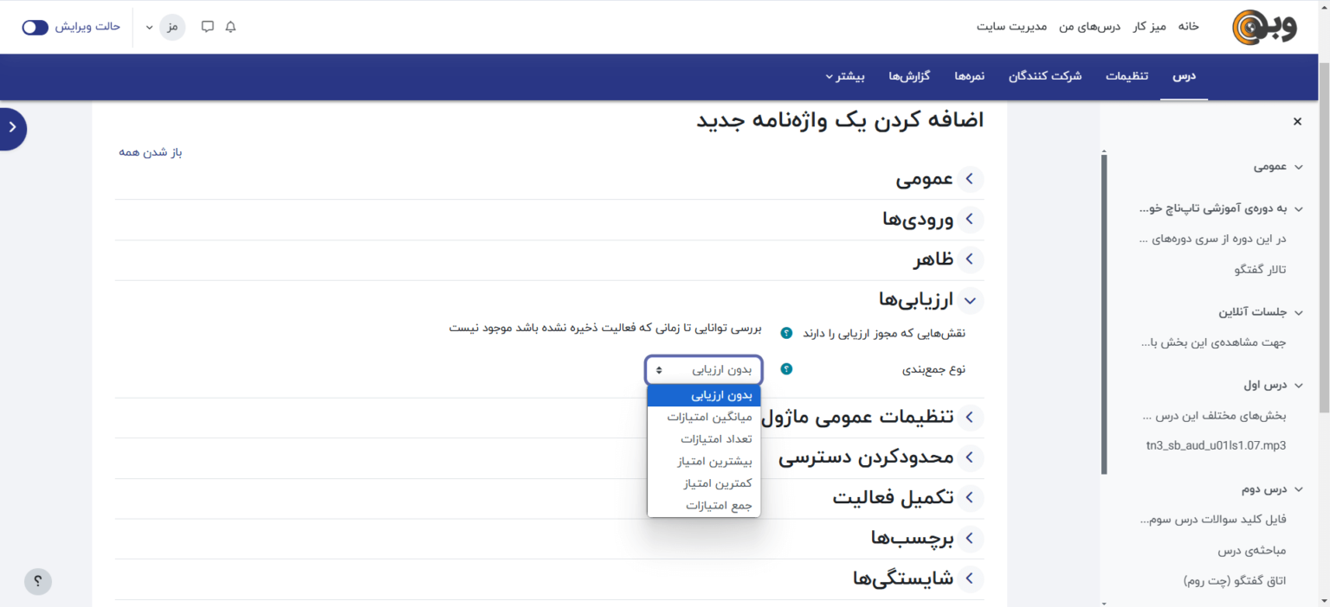This screenshot has width=1330, height=607.
Task: Open تالار گفتگو in the course index
Action: [x=1260, y=270]
